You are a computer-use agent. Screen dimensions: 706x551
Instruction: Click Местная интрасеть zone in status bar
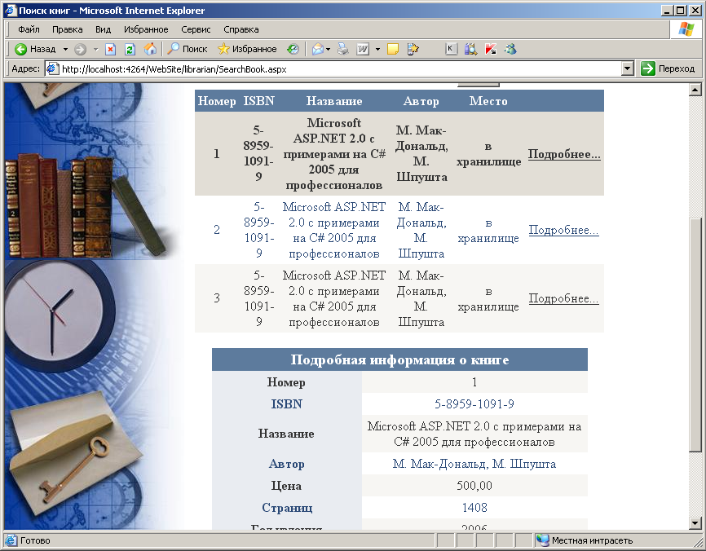tap(592, 540)
